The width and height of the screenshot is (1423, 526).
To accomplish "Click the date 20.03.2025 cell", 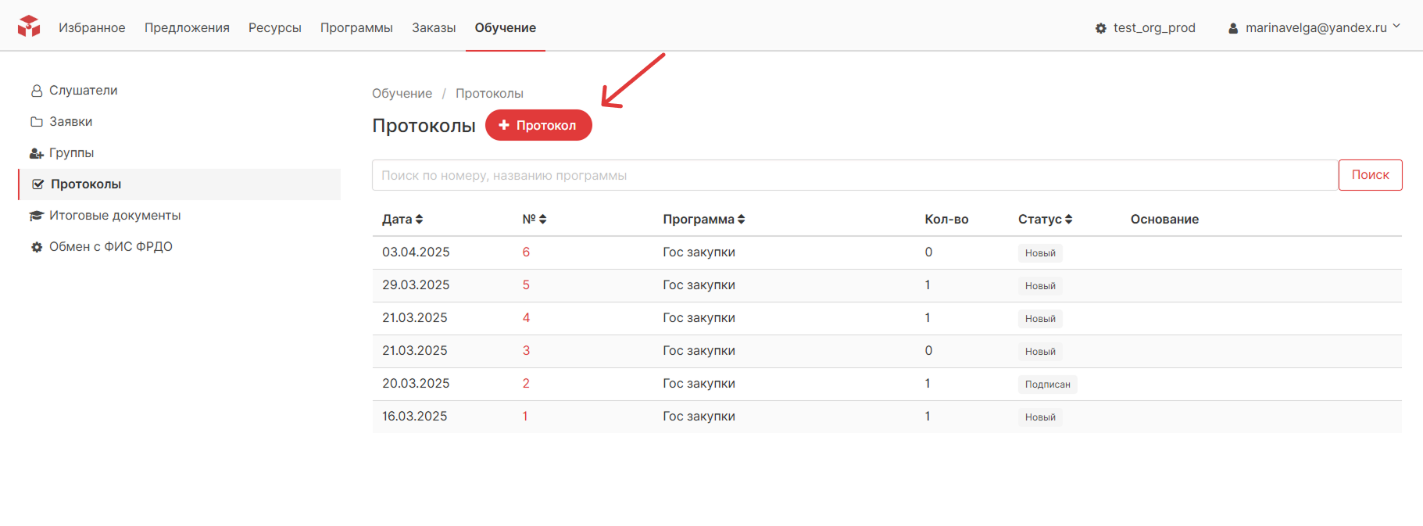I will pyautogui.click(x=416, y=383).
